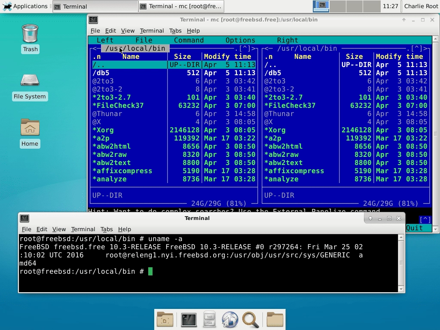Screen dimensions: 440x330
Task: Open home folder icon at dock's end
Action: point(275,320)
